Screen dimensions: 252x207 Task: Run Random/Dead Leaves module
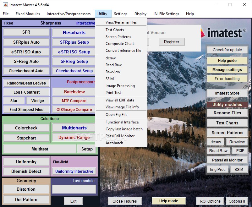(x=26, y=83)
